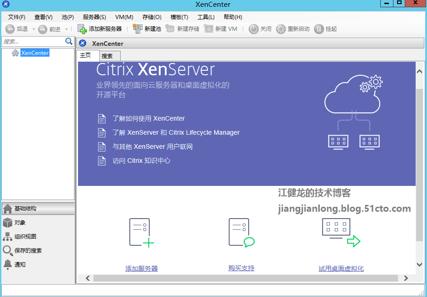
Task: Open the 了解如何使用 XenCenter link
Action: point(149,118)
